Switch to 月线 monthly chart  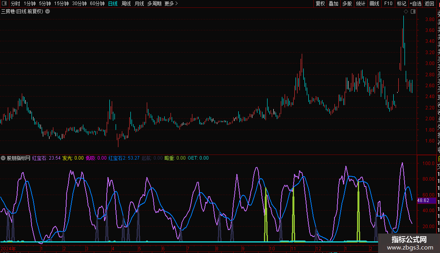[x=139, y=4]
